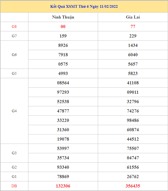Select the G1 number 78869
Screen dimensions: 168x191
coord(63,177)
